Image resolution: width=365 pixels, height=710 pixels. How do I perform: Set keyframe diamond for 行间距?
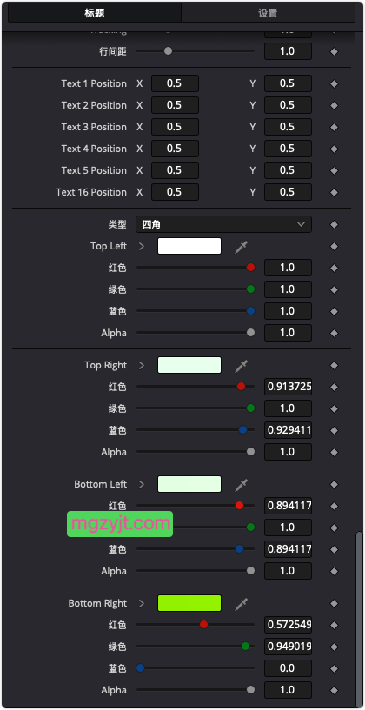335,51
